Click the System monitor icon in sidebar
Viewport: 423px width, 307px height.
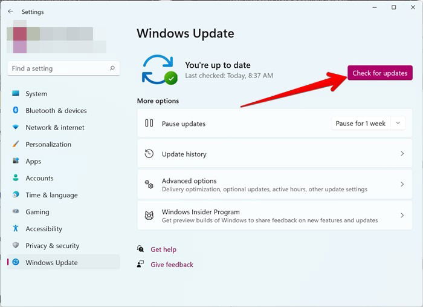click(16, 93)
